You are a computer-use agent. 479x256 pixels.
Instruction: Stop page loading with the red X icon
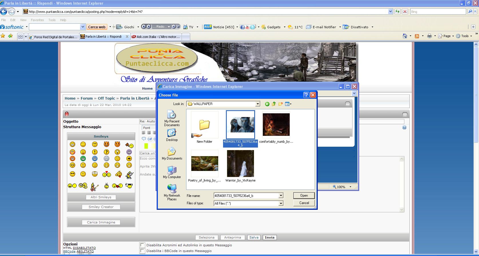[x=405, y=11]
